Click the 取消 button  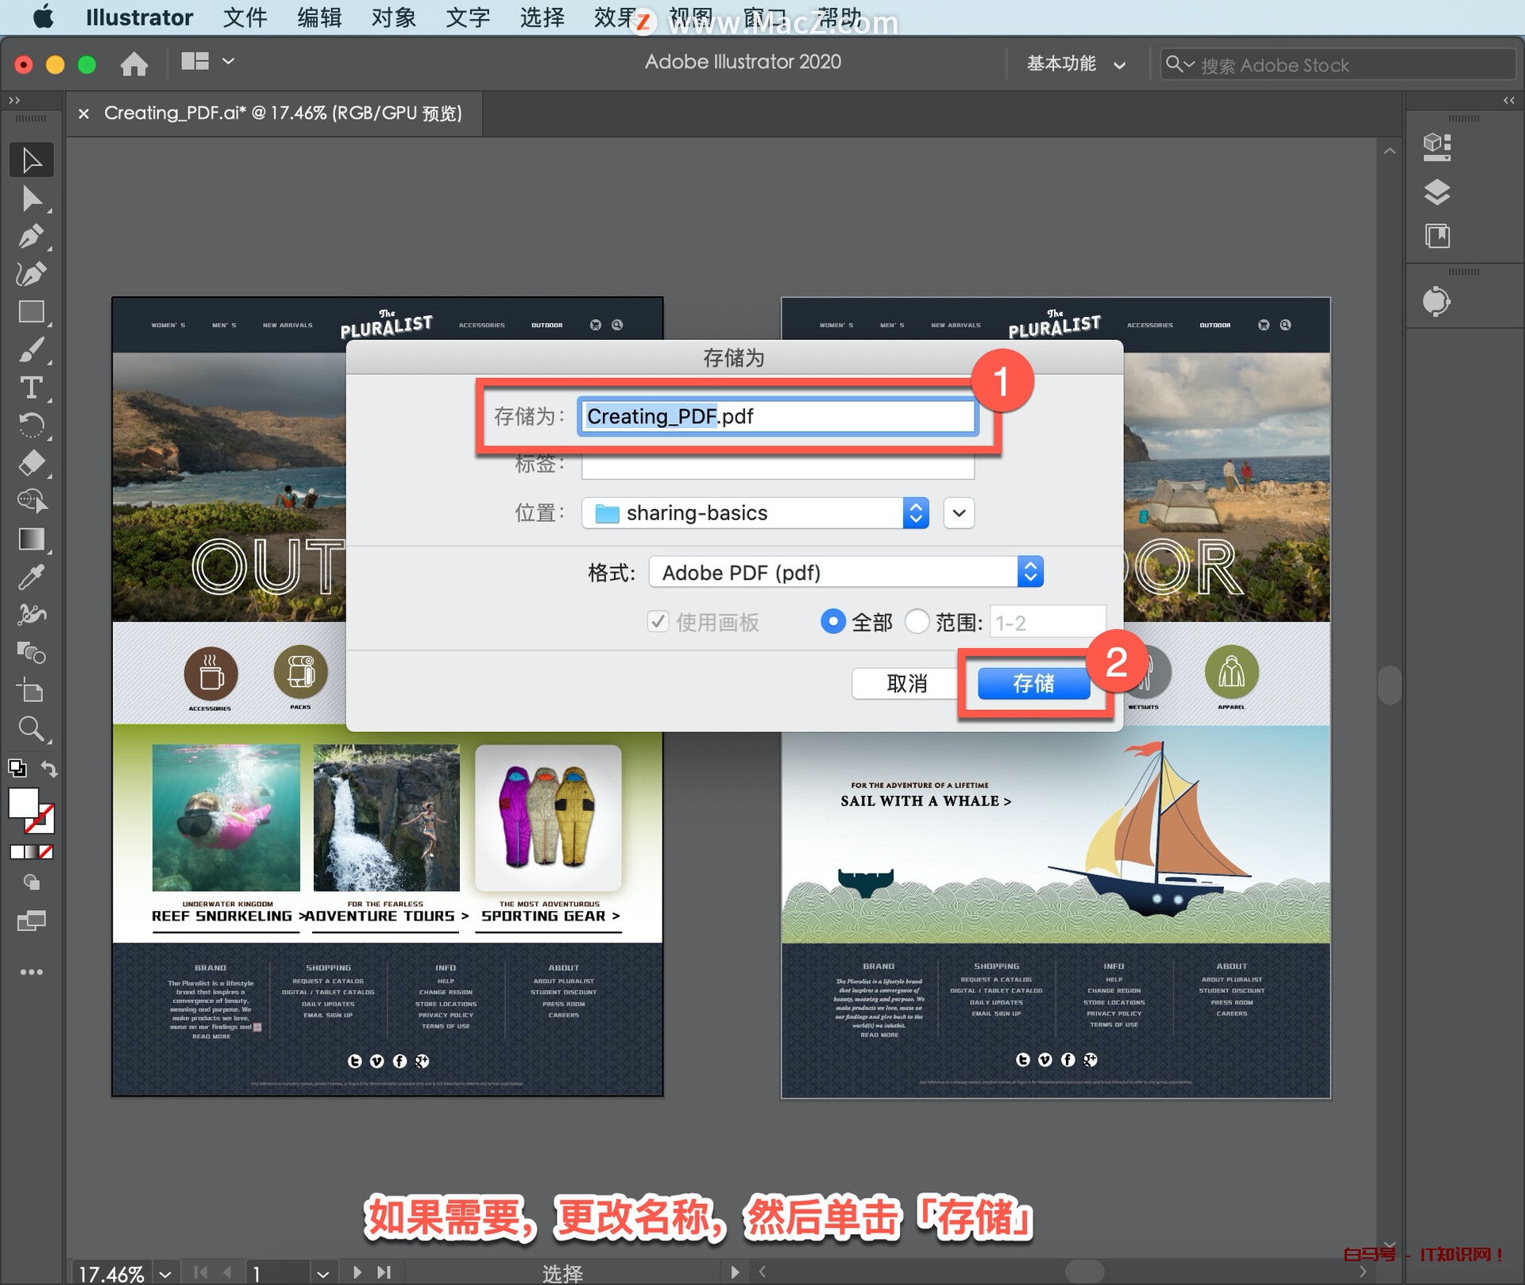[x=905, y=683]
